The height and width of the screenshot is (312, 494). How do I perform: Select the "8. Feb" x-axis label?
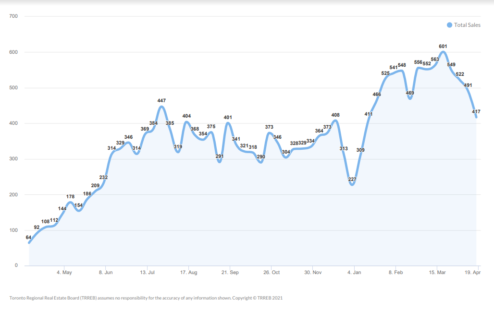point(395,272)
